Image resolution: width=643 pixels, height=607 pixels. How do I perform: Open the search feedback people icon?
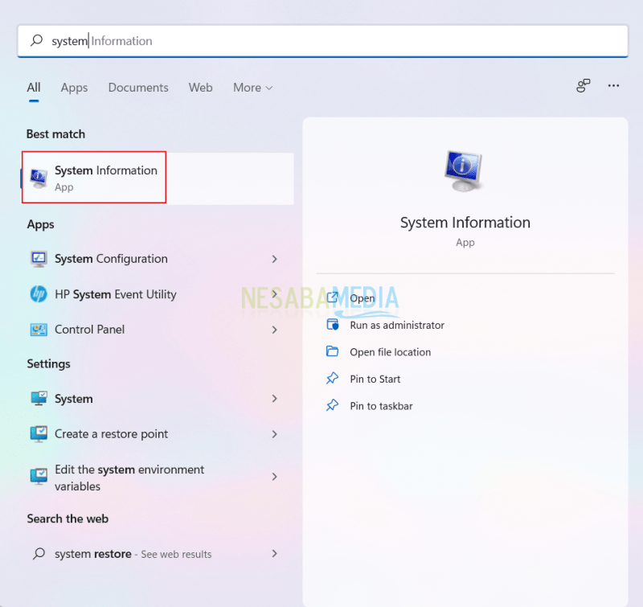click(x=583, y=86)
